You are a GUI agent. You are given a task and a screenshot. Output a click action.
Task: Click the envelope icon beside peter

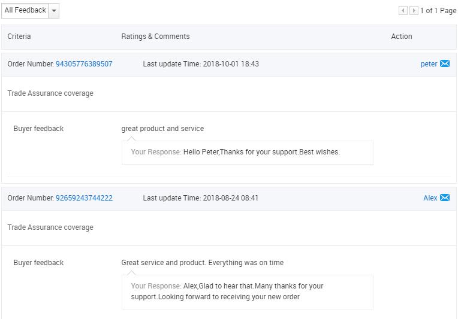pyautogui.click(x=445, y=64)
